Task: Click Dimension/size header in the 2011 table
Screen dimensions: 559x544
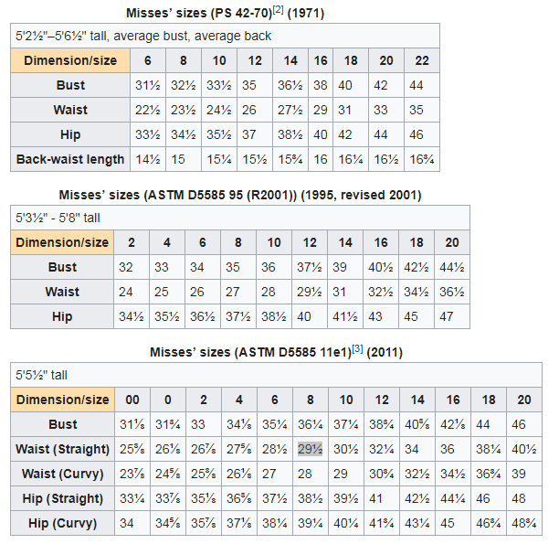Action: 62,400
